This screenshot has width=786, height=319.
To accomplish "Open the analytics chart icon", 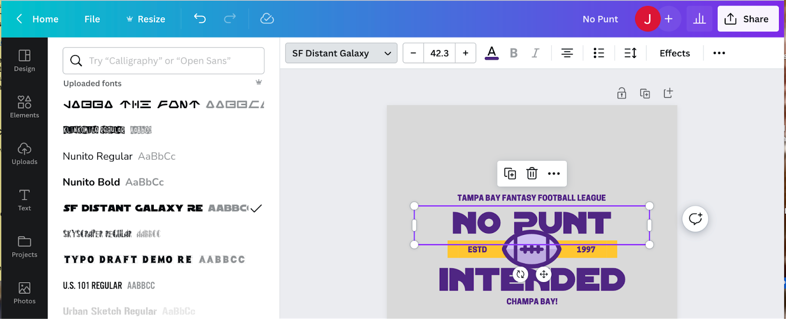I will pyautogui.click(x=700, y=19).
